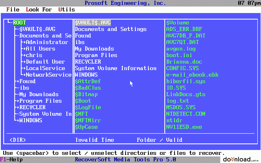The height and width of the screenshot is (163, 261).
Task: Select the $UpCase file
Action: coord(86,127)
